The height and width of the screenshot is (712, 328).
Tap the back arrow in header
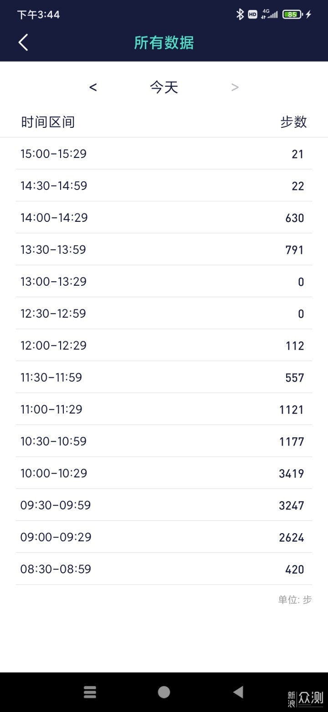point(23,42)
